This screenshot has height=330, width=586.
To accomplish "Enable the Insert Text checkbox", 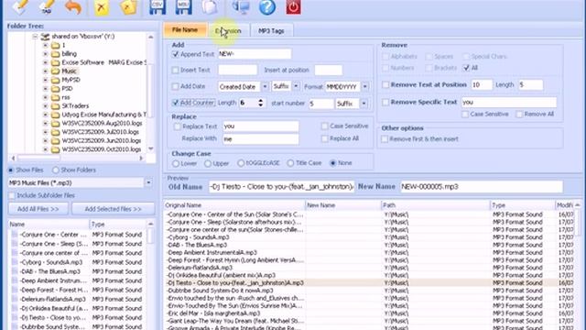I will click(x=175, y=70).
